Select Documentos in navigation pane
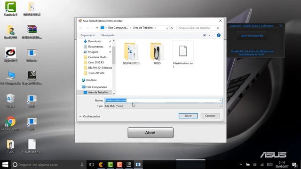The image size is (301, 169). pyautogui.click(x=95, y=46)
